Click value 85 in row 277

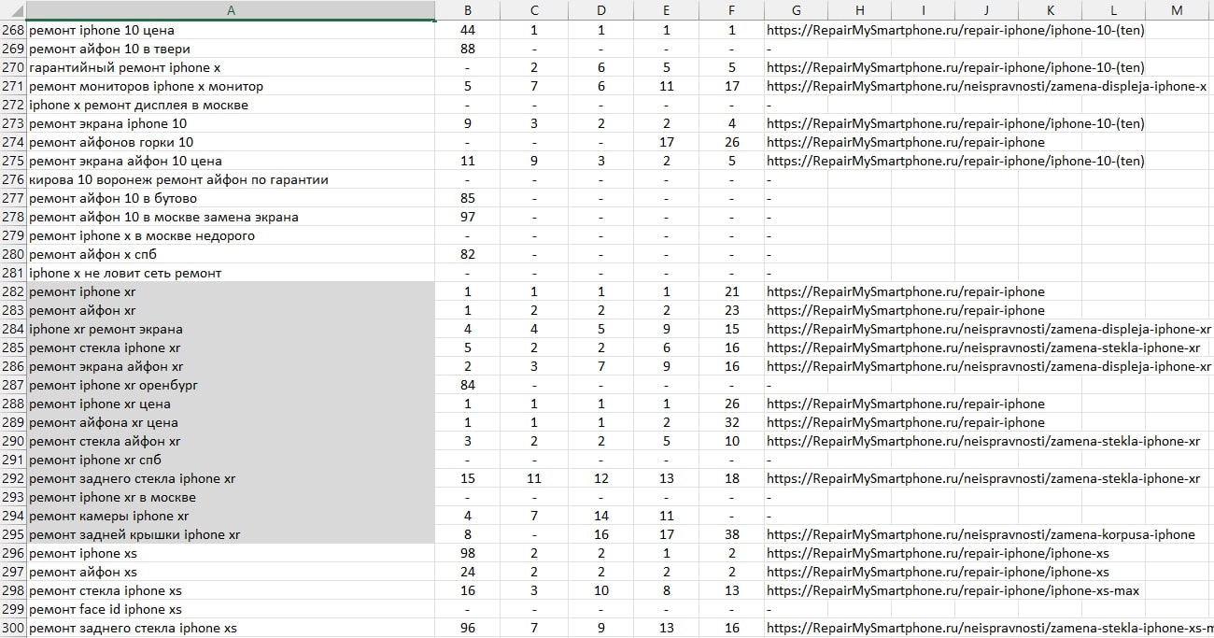(x=468, y=198)
